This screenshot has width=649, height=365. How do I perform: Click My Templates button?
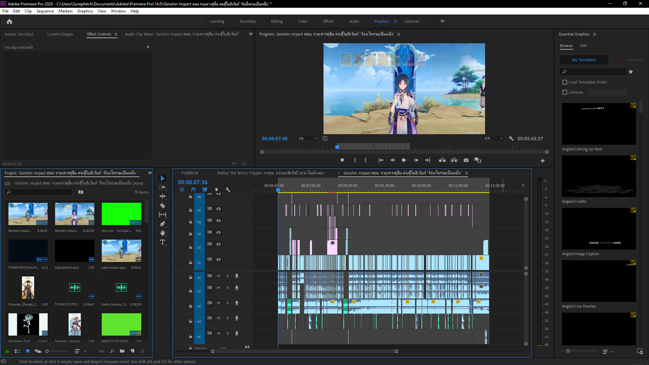tap(584, 60)
